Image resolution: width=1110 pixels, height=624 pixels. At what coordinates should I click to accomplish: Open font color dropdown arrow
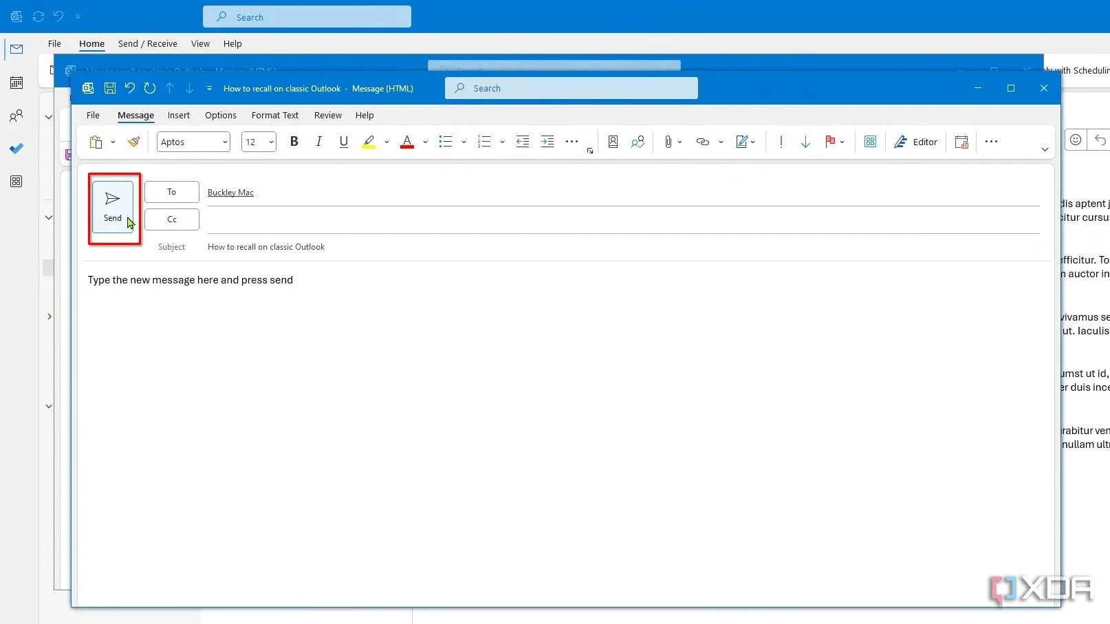425,142
